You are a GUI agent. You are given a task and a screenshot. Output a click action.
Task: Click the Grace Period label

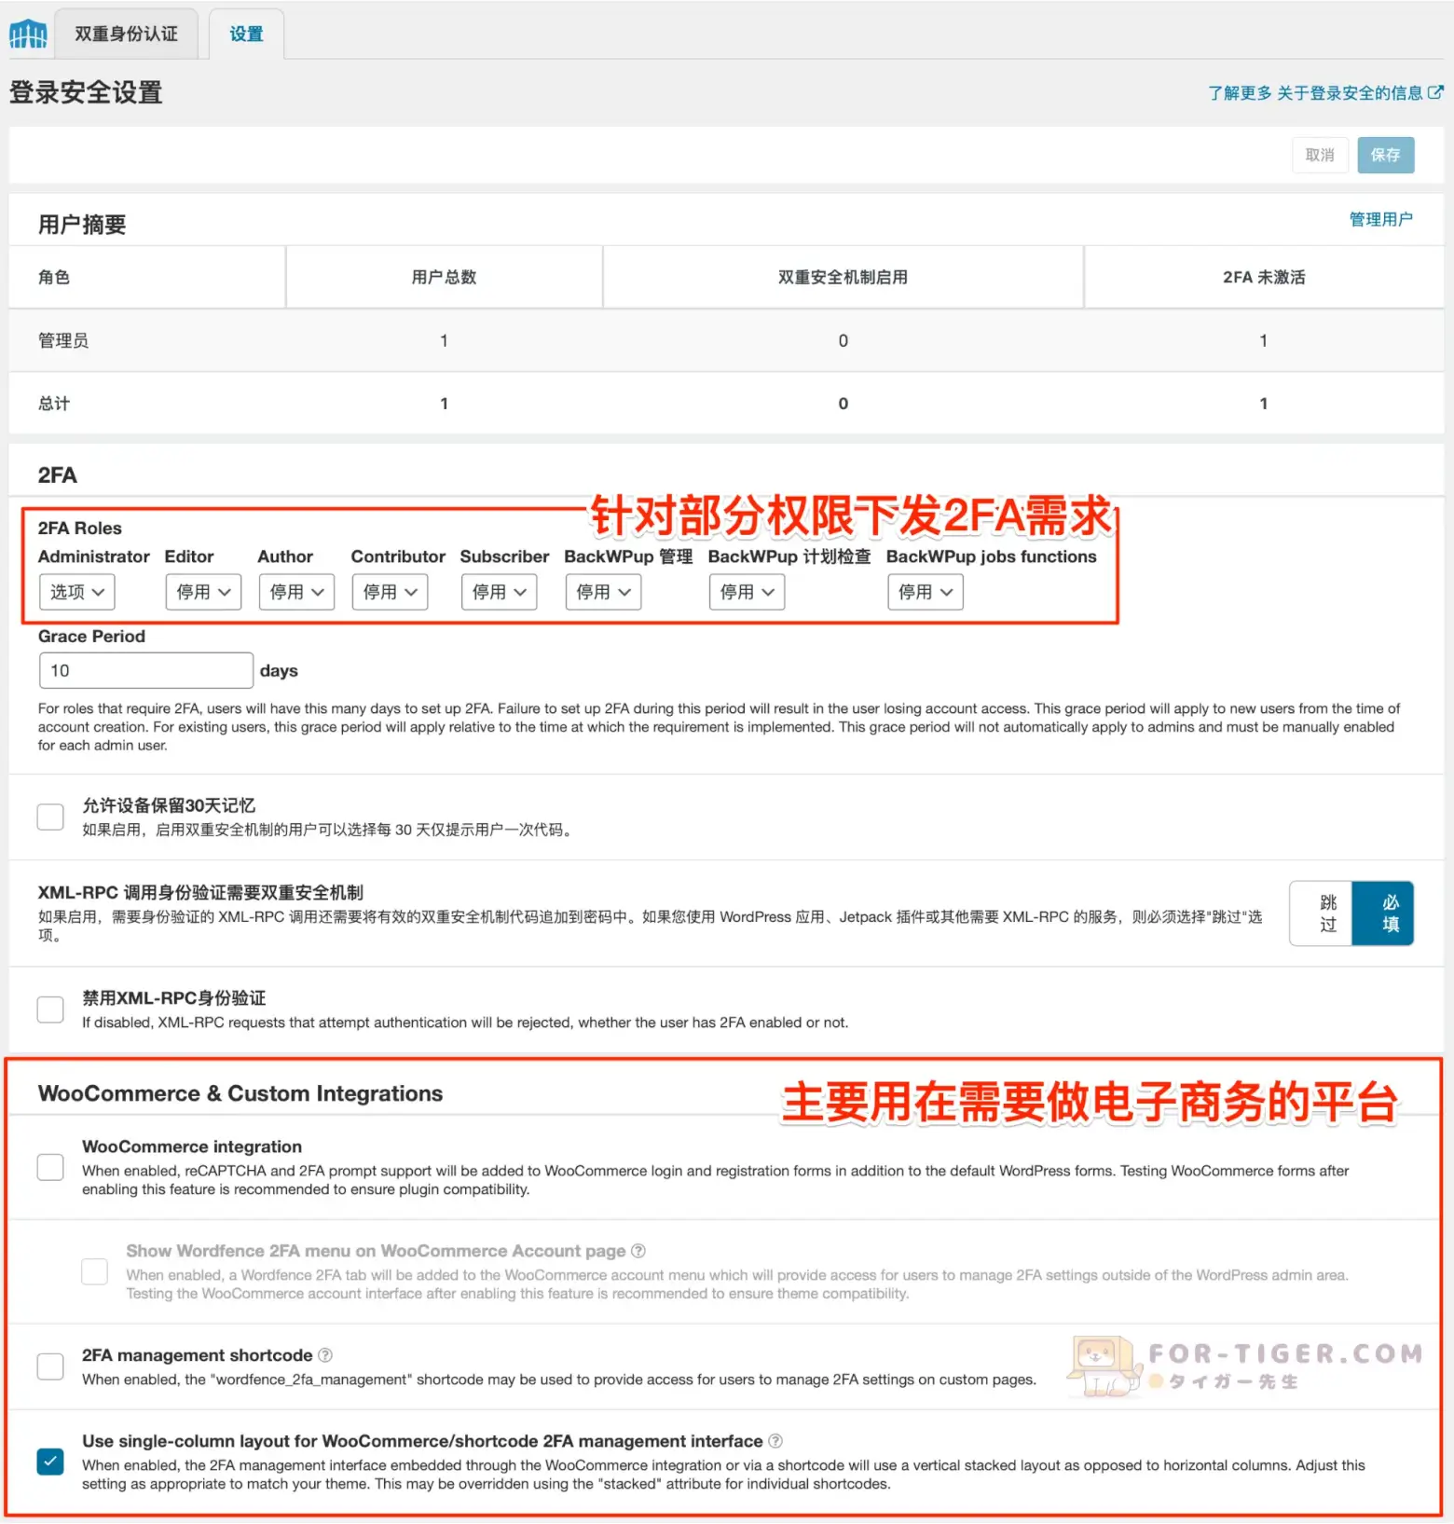point(91,637)
